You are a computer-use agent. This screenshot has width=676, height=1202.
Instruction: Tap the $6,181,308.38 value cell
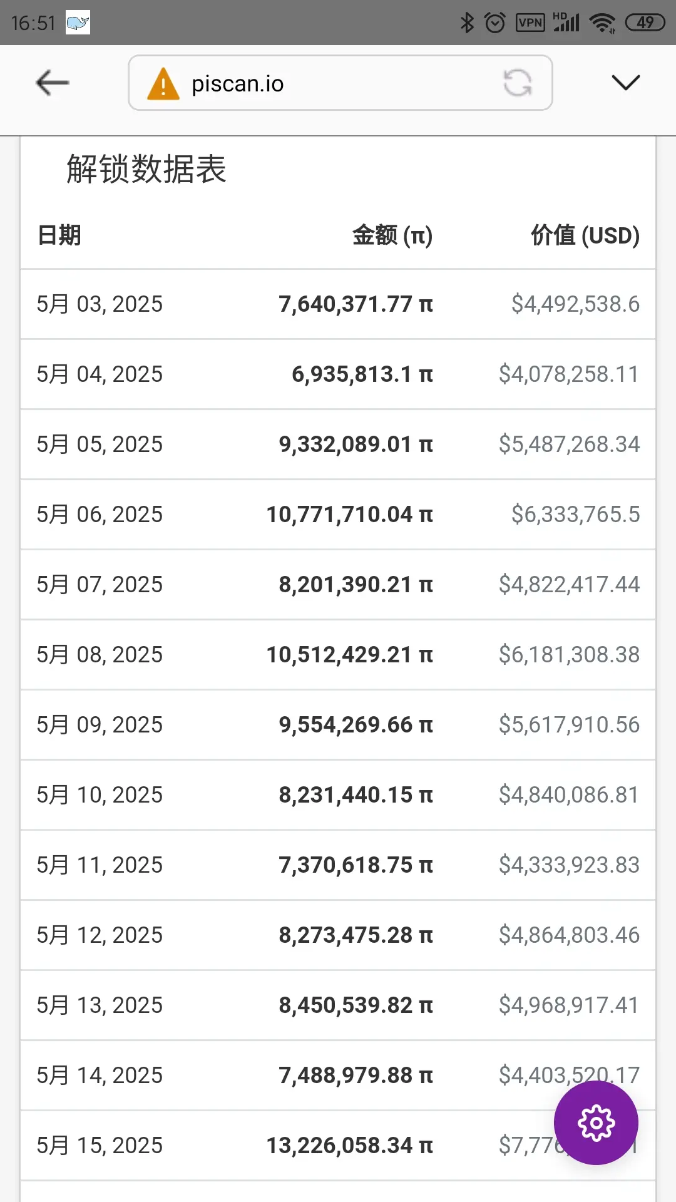pyautogui.click(x=569, y=655)
